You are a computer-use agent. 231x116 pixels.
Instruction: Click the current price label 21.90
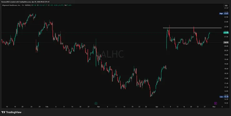coord(226,33)
